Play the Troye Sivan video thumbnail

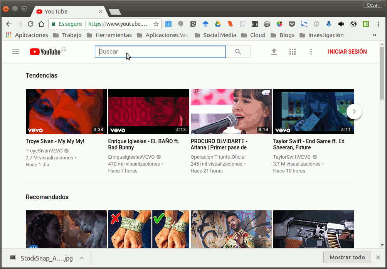pos(66,112)
